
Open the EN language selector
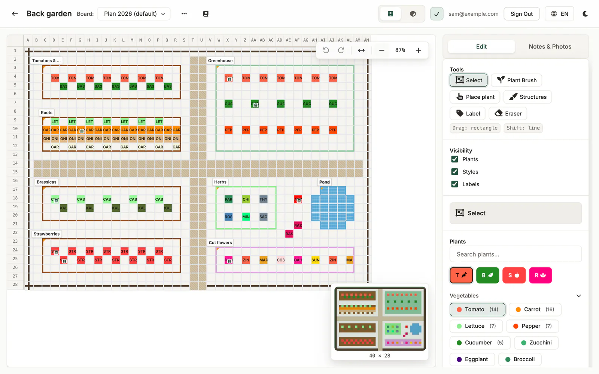(x=559, y=14)
